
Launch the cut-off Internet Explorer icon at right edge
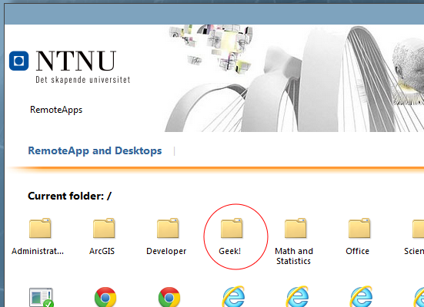(x=419, y=296)
